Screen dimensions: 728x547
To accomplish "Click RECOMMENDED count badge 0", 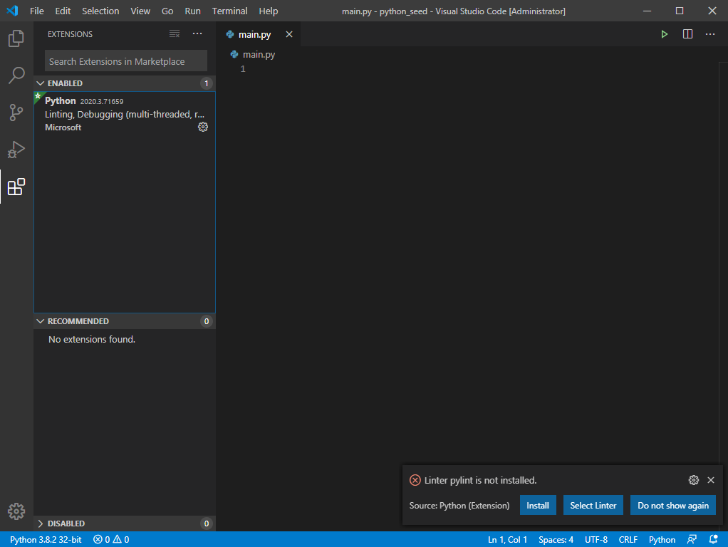I will tap(207, 321).
